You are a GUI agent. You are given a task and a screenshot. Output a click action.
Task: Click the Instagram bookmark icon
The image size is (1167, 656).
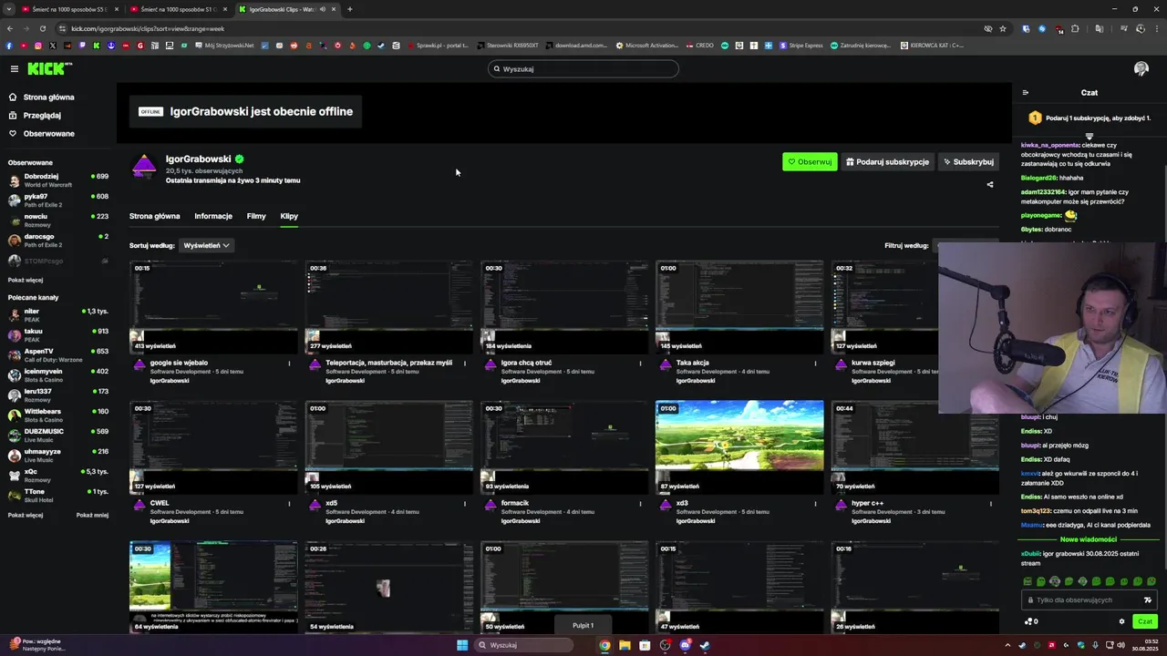[x=38, y=46]
